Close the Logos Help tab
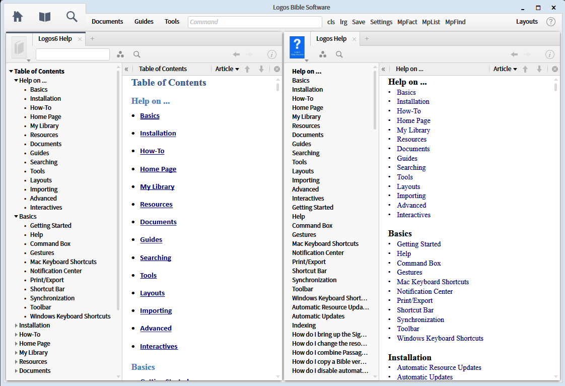The height and width of the screenshot is (386, 565). (354, 39)
